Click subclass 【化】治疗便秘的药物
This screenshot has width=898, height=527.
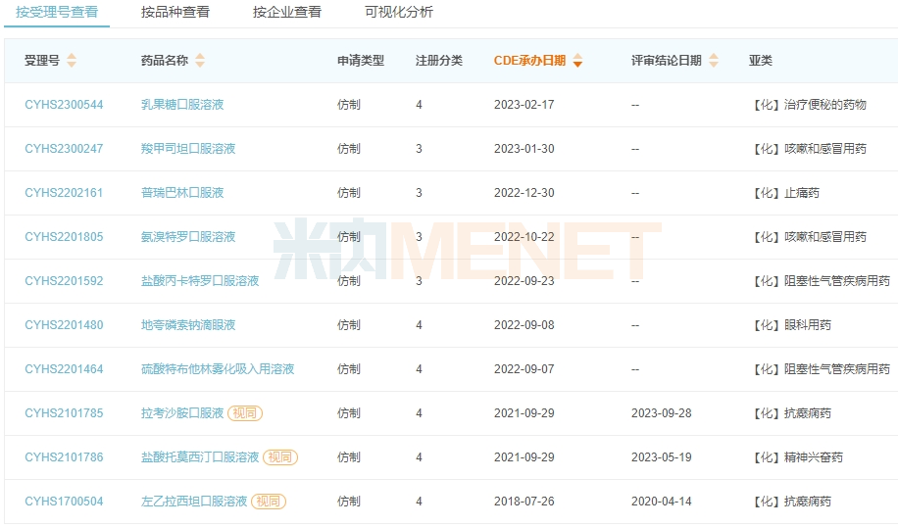click(808, 105)
